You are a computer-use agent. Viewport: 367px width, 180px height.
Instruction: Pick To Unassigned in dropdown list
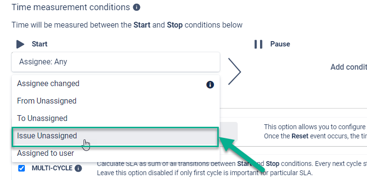pyautogui.click(x=116, y=118)
